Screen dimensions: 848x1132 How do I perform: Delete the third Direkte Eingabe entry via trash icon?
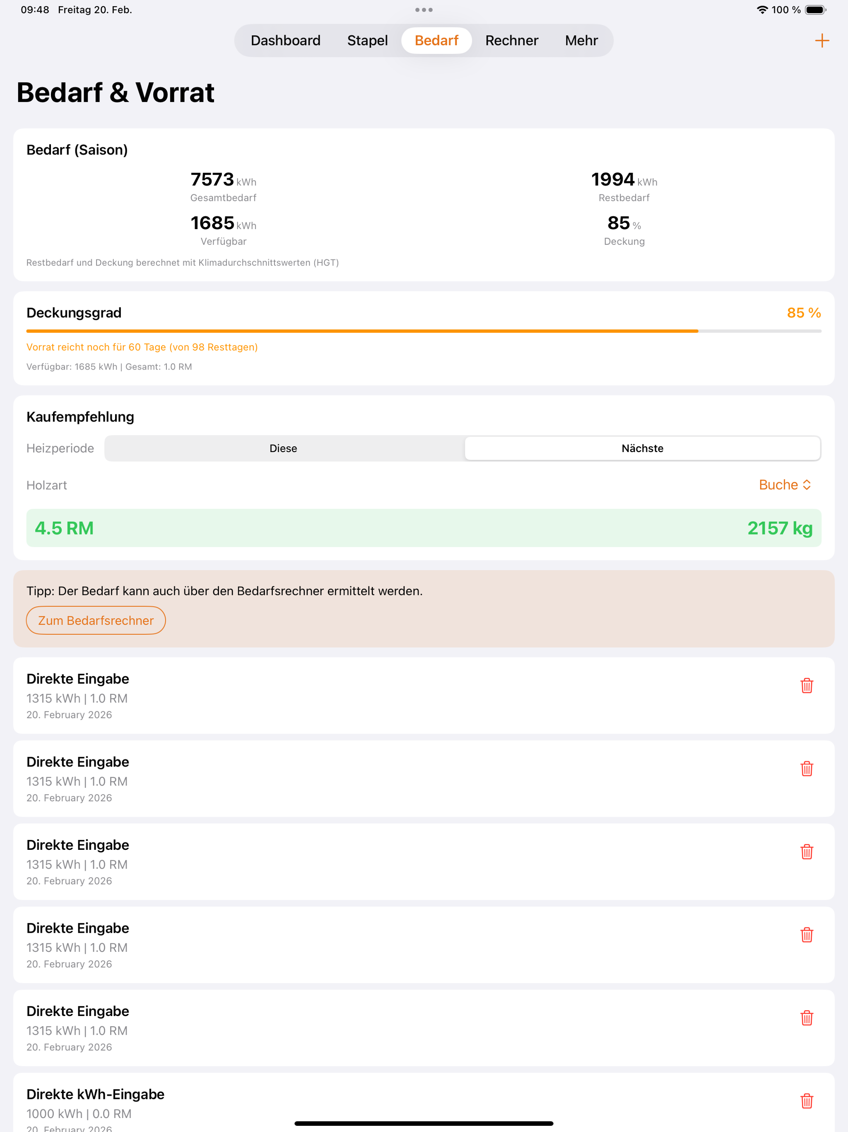point(807,851)
